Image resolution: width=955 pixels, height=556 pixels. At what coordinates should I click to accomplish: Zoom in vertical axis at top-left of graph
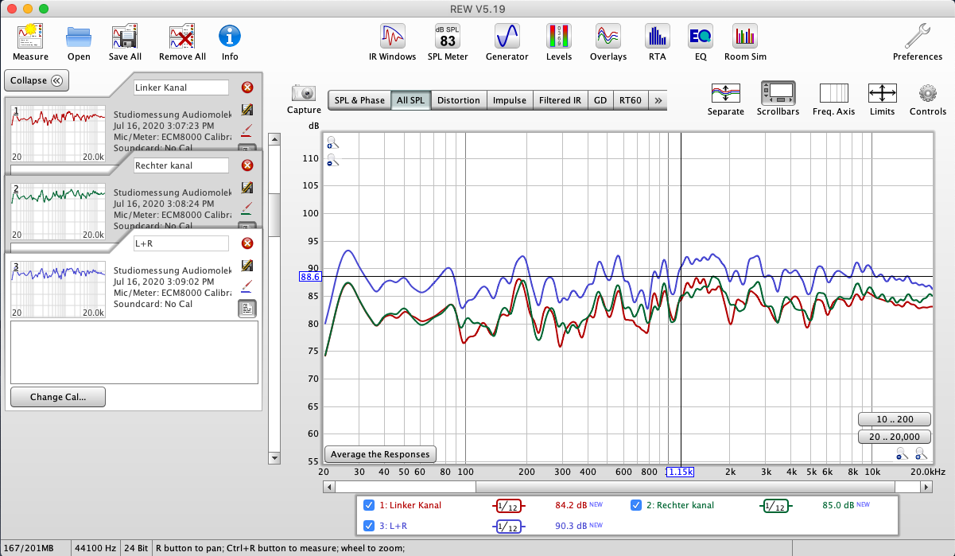pyautogui.click(x=332, y=143)
